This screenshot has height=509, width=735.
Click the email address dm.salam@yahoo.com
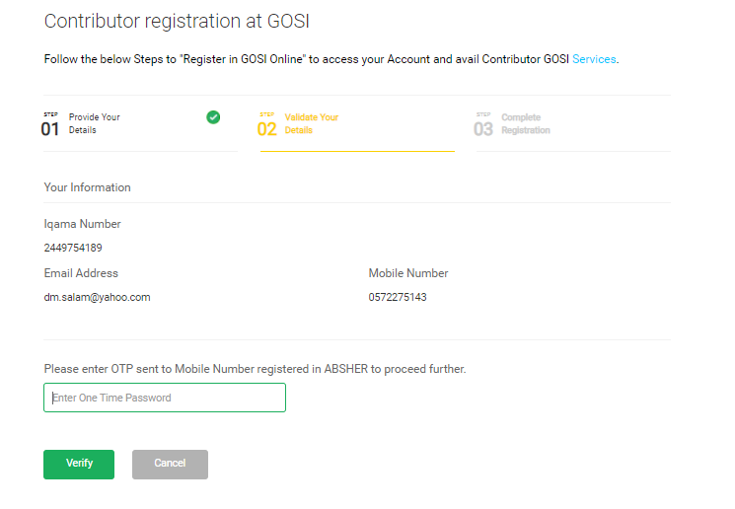(97, 297)
